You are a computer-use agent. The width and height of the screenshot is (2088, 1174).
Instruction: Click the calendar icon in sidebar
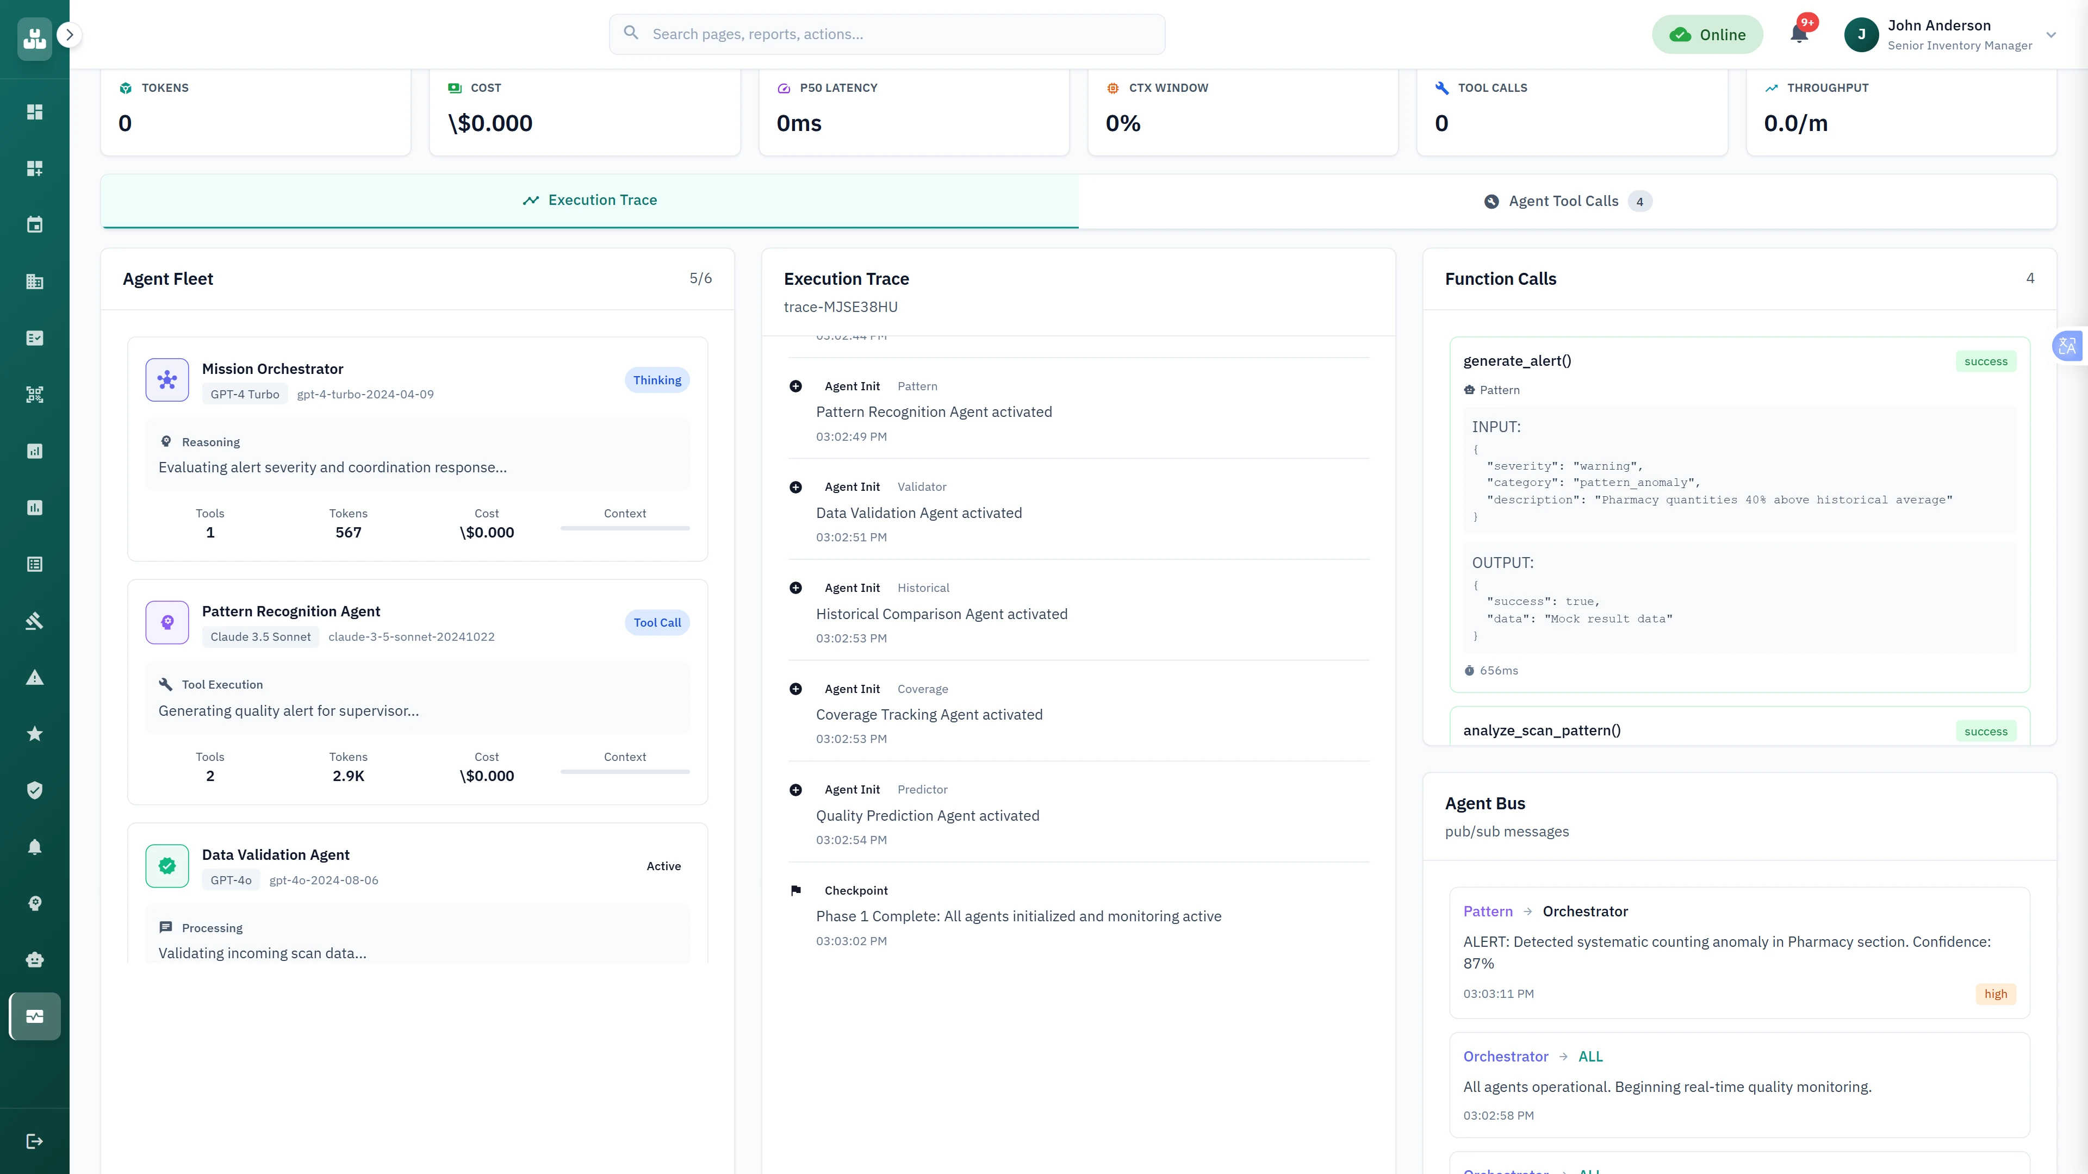(x=34, y=225)
